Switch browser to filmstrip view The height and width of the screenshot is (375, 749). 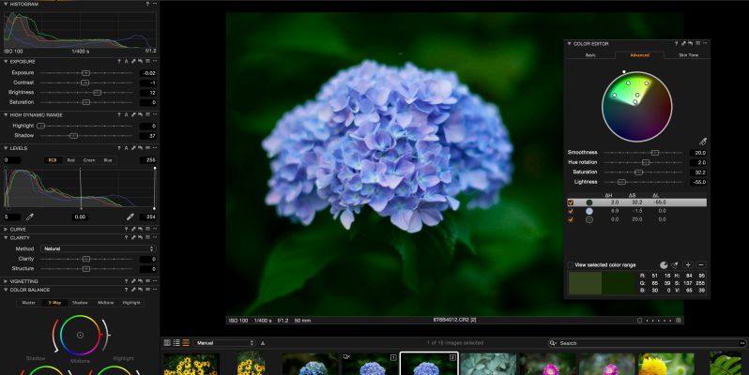[186, 343]
